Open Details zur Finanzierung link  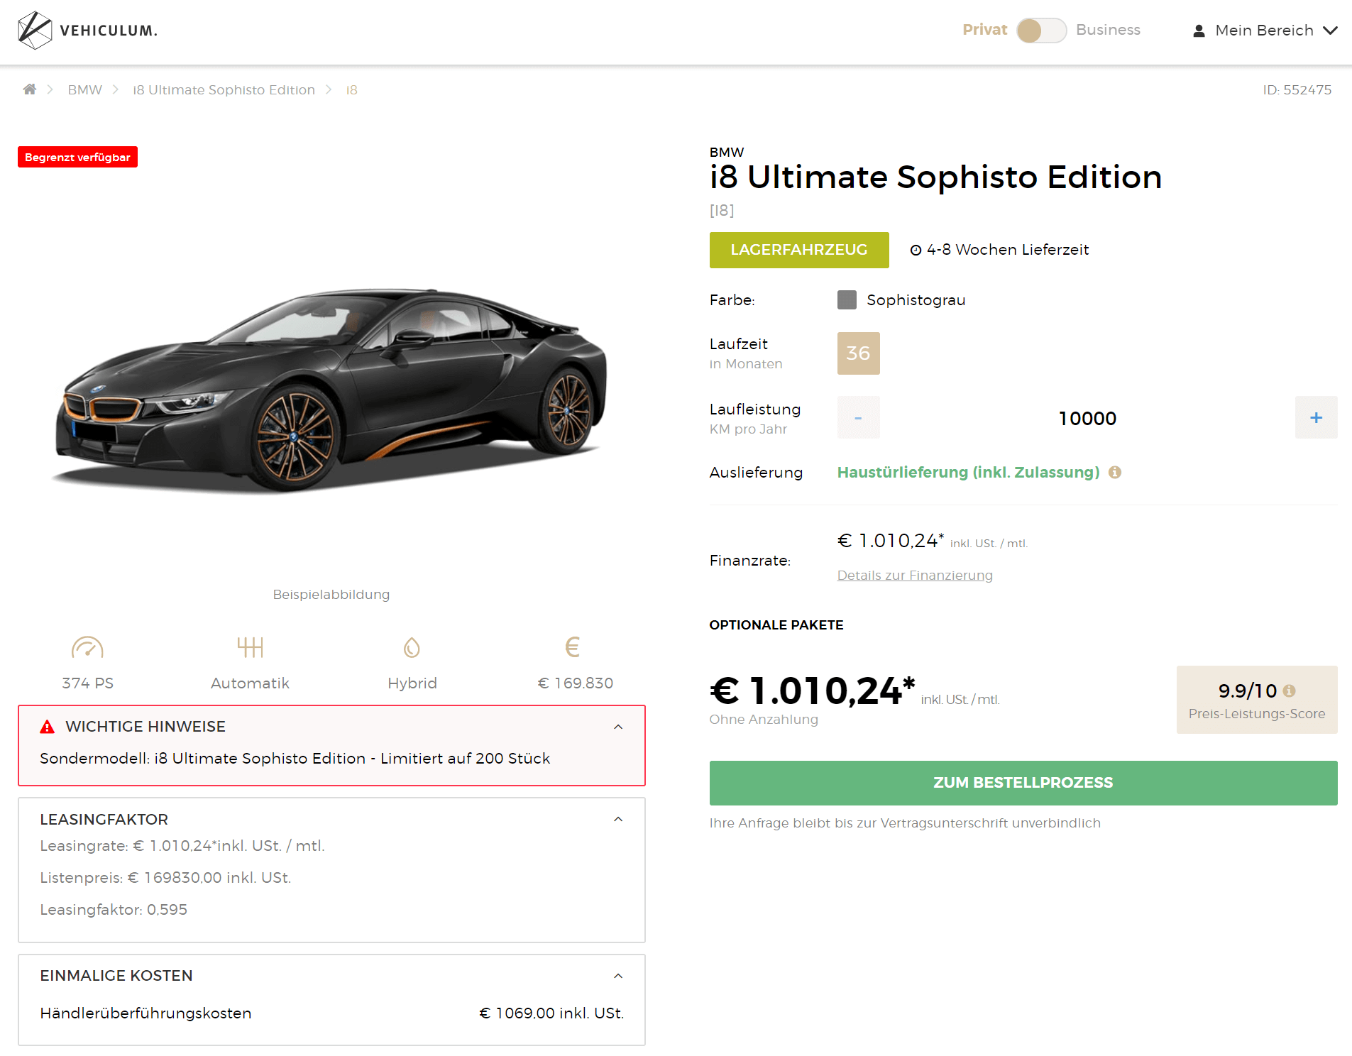(914, 576)
